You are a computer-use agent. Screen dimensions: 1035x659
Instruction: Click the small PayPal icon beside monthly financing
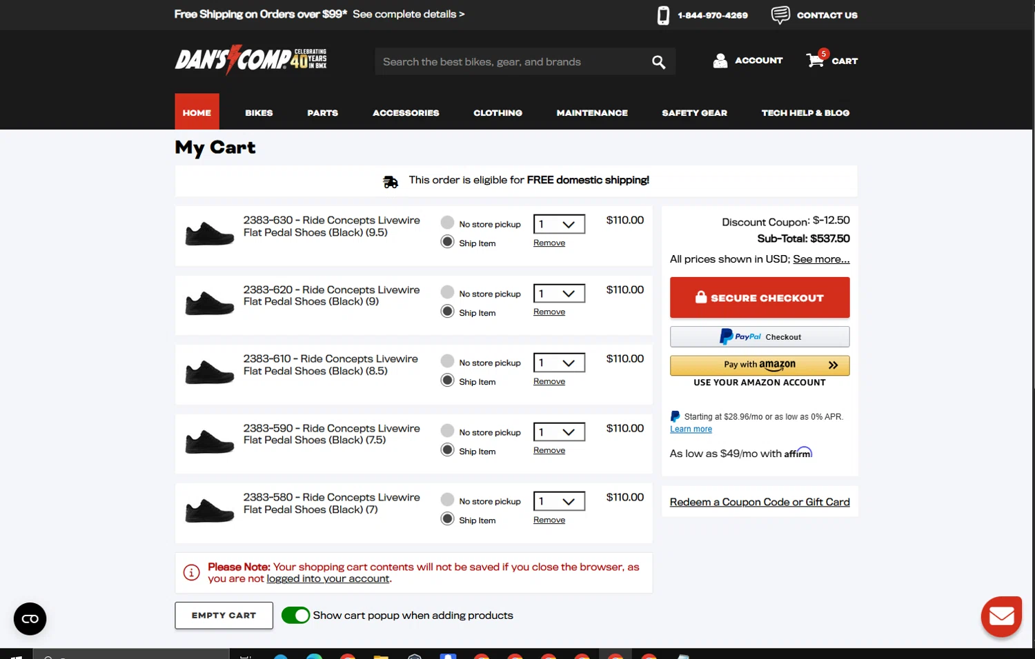tap(676, 416)
